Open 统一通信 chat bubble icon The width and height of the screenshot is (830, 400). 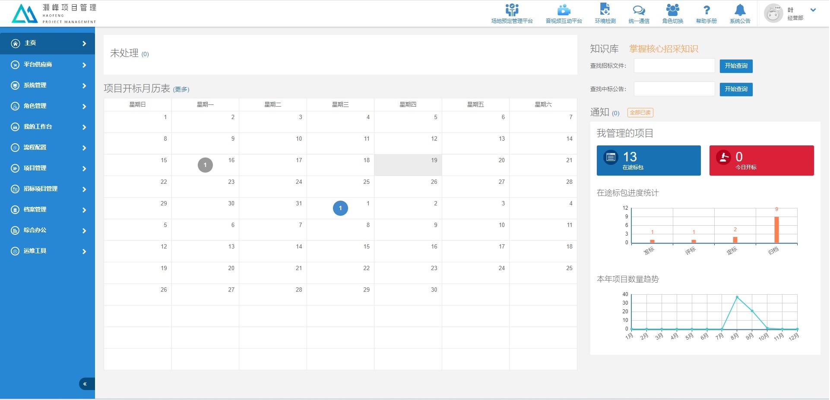pos(639,10)
